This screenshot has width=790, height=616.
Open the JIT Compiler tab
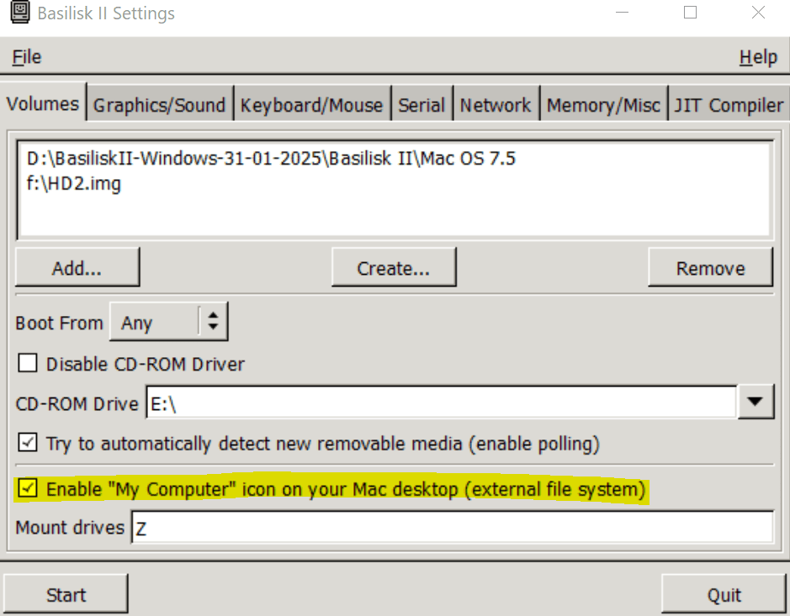tap(729, 106)
